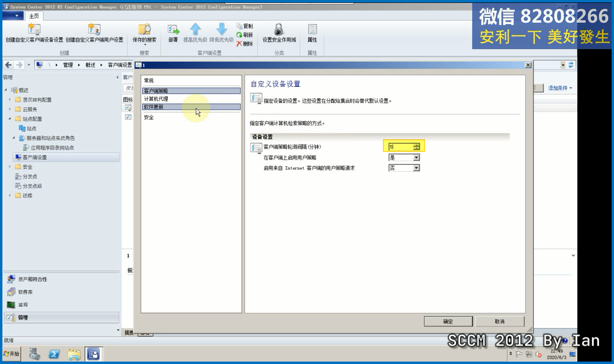Viewport: 614px width, 364px height.
Task: Click the back navigation arrow
Action: (9, 65)
